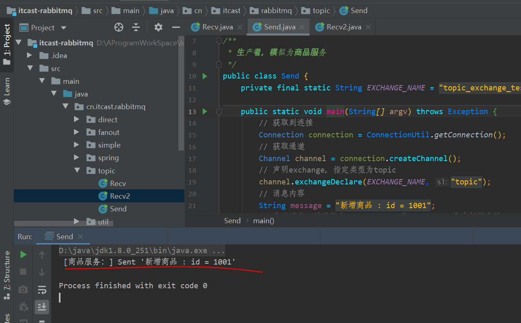Screen dimensions: 521x323
Task: Click EXCHANGE_NAME constant on line 11
Action: [x=396, y=87]
